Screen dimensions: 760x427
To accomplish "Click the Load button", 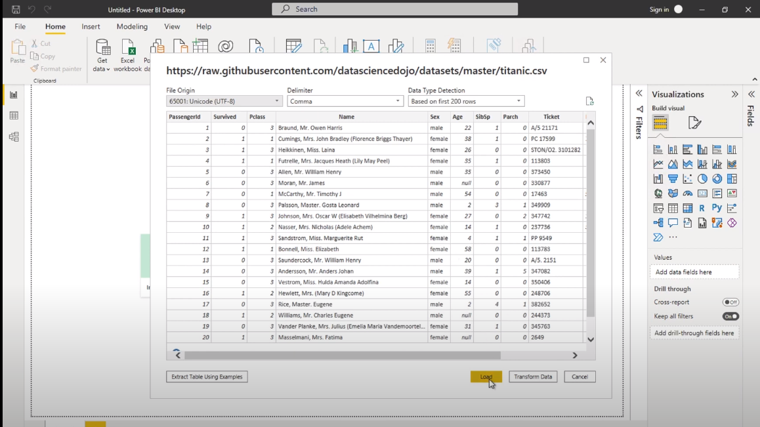I will click(x=486, y=376).
